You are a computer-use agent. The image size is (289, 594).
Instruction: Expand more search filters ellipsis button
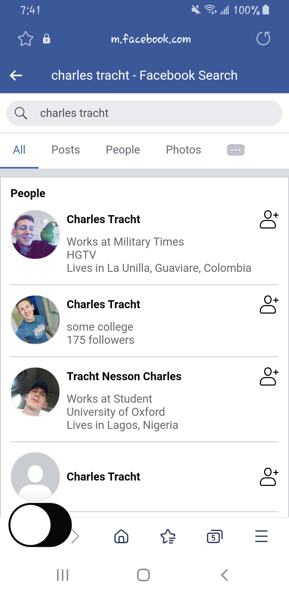coord(235,150)
